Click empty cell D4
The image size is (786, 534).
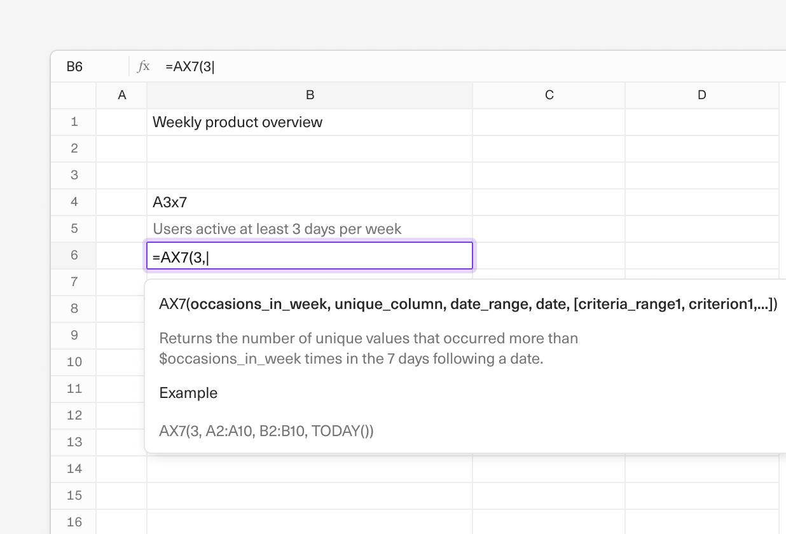click(702, 202)
